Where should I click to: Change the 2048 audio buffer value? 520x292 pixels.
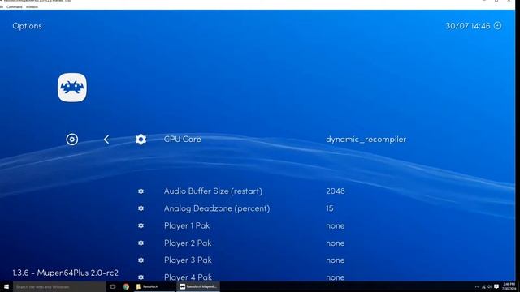point(336,191)
